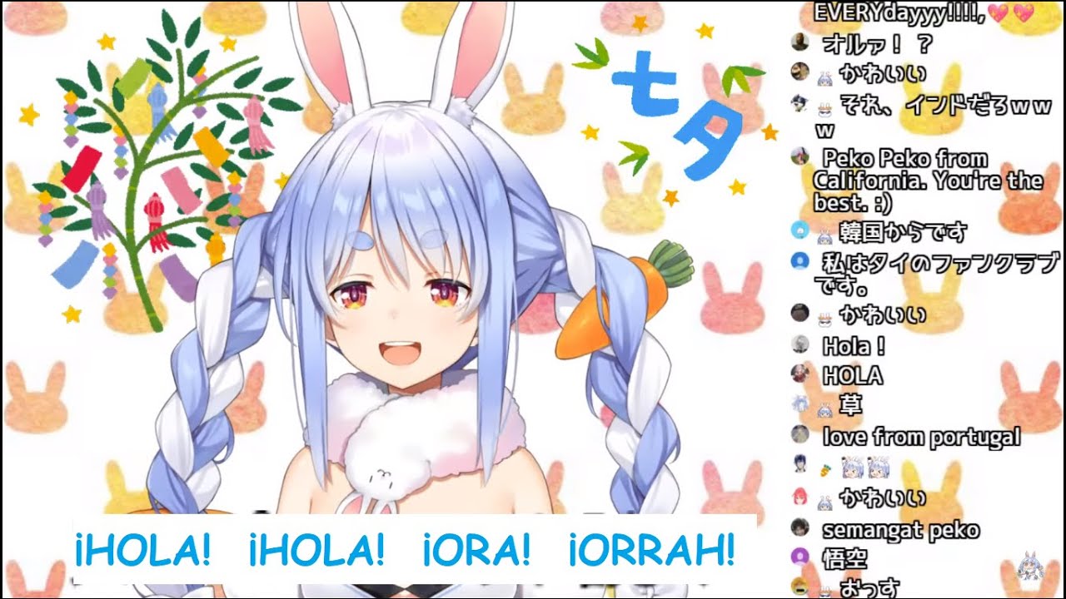Screen dimensions: 1066x599
Task: Select the 'オルァ！？' chat message
Action: (x=876, y=43)
